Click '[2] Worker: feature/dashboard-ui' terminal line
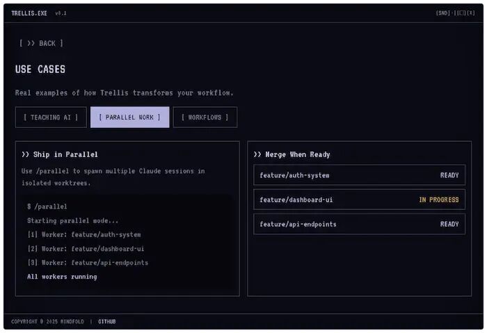The height and width of the screenshot is (333, 487). [86, 249]
